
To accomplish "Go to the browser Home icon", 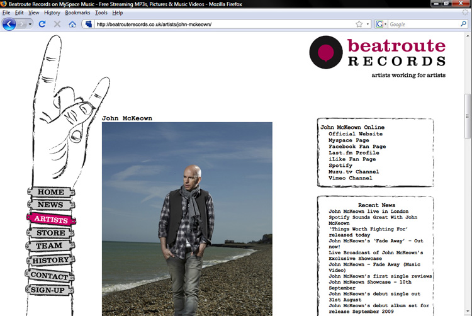I will click(72, 24).
